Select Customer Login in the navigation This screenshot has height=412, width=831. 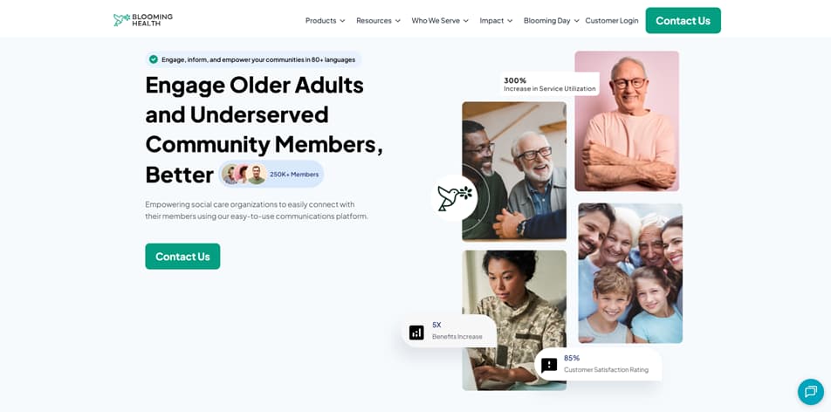[612, 21]
